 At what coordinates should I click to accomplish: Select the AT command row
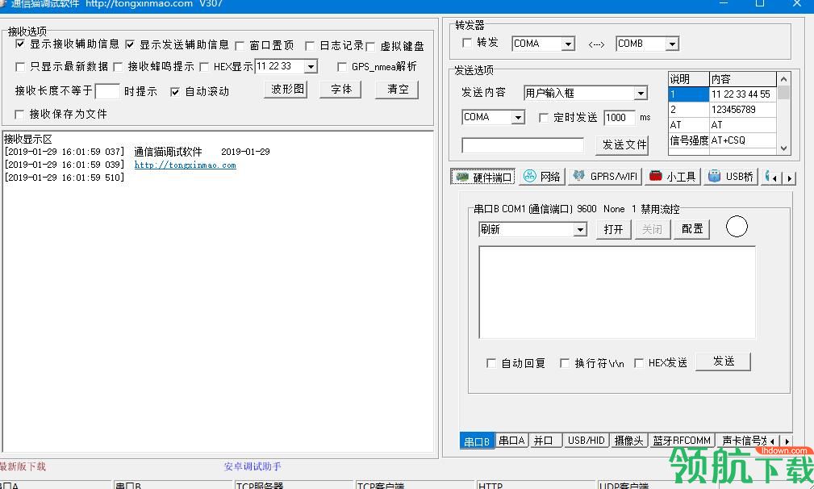pyautogui.click(x=722, y=125)
